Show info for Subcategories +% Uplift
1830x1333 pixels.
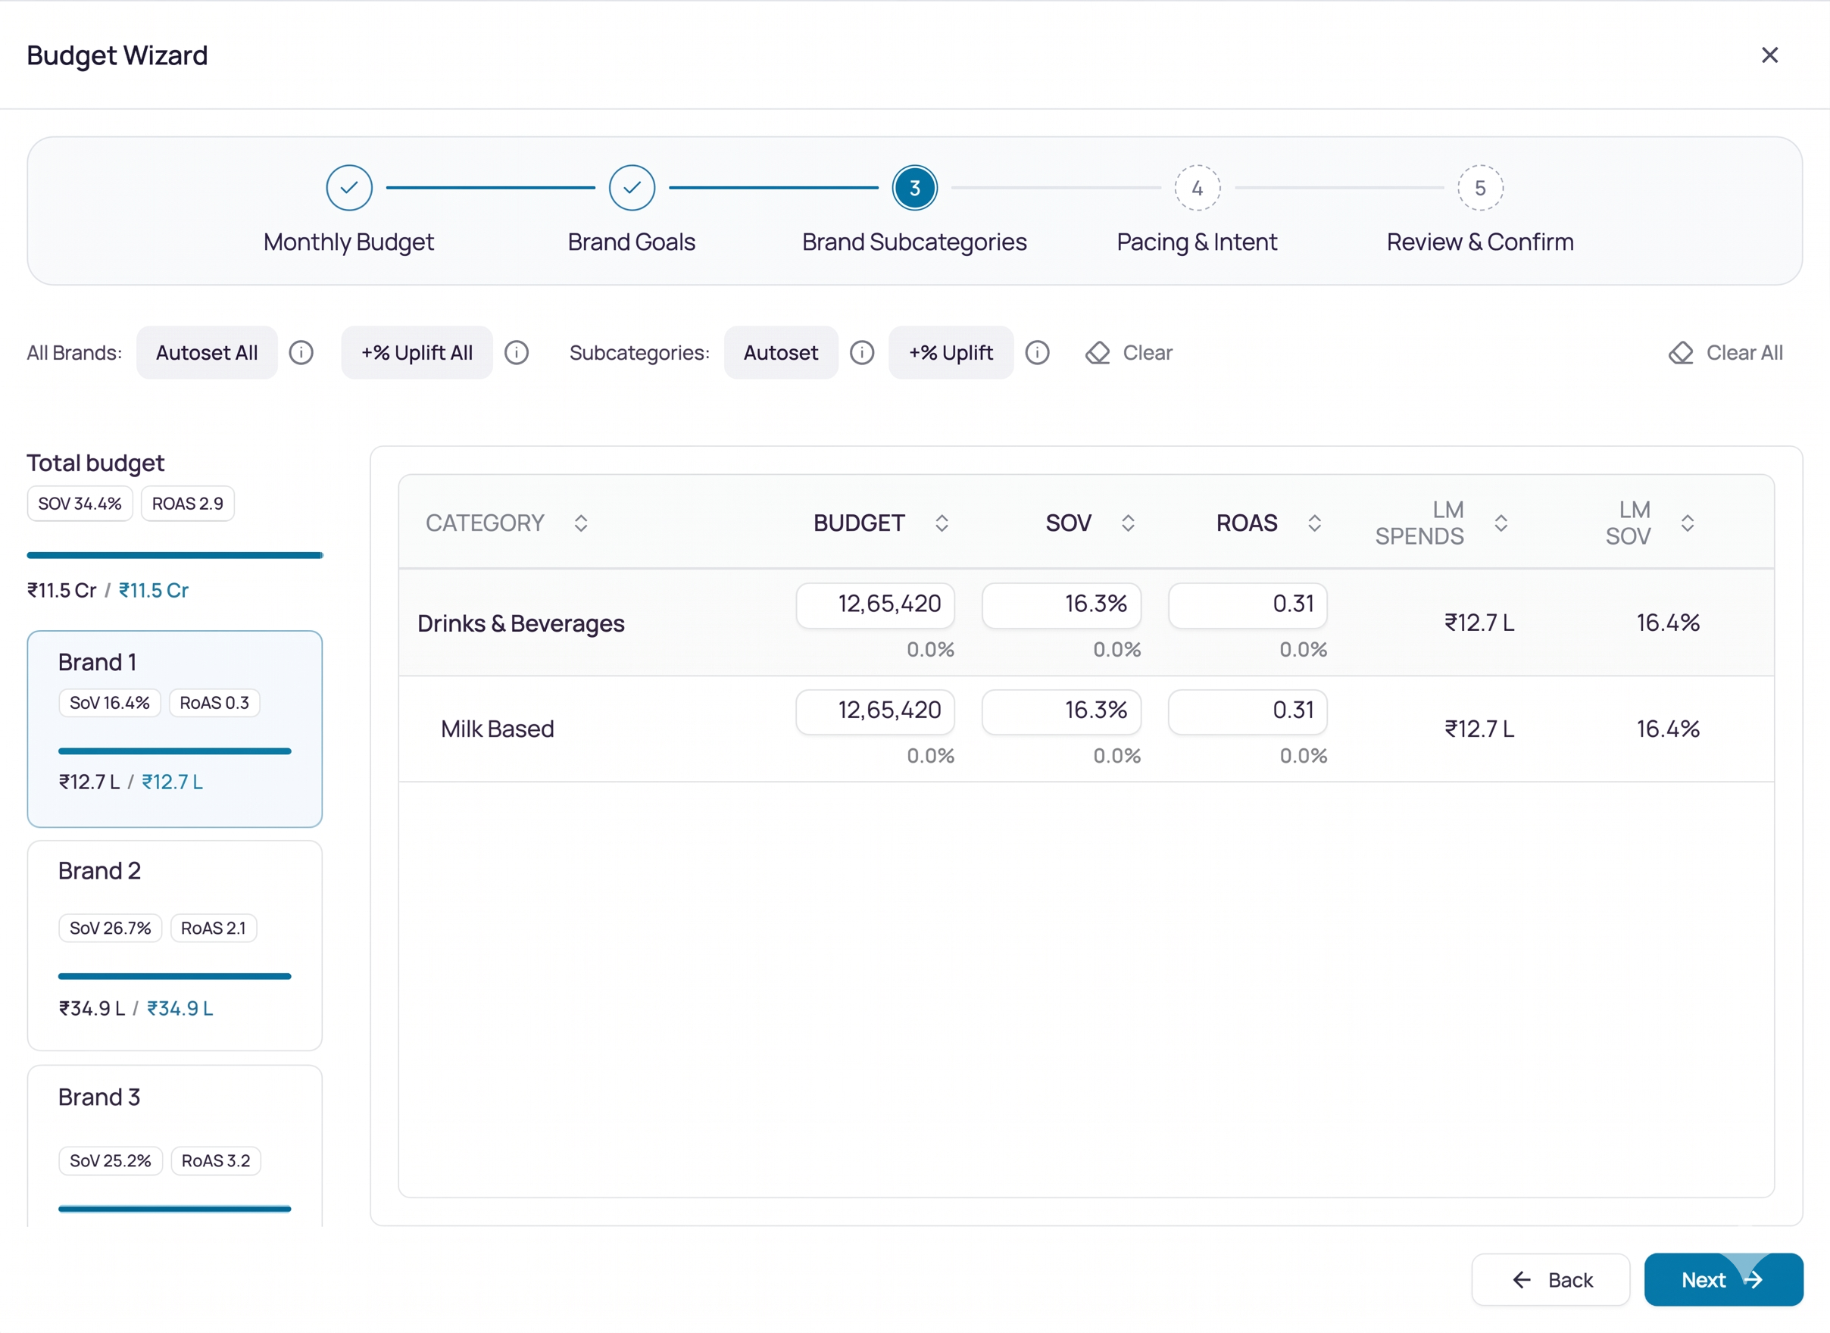tap(1037, 353)
